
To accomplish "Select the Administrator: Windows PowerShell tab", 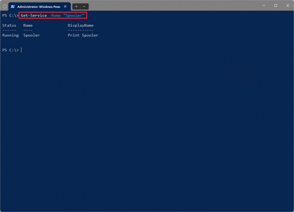I will (39, 7).
